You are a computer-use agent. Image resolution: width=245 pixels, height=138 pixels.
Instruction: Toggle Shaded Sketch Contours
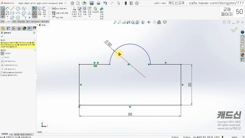coord(101,13)
